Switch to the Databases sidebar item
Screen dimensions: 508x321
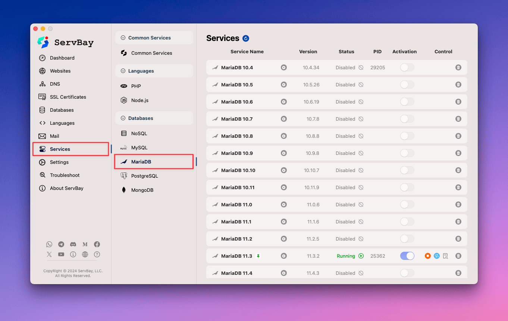tap(62, 110)
